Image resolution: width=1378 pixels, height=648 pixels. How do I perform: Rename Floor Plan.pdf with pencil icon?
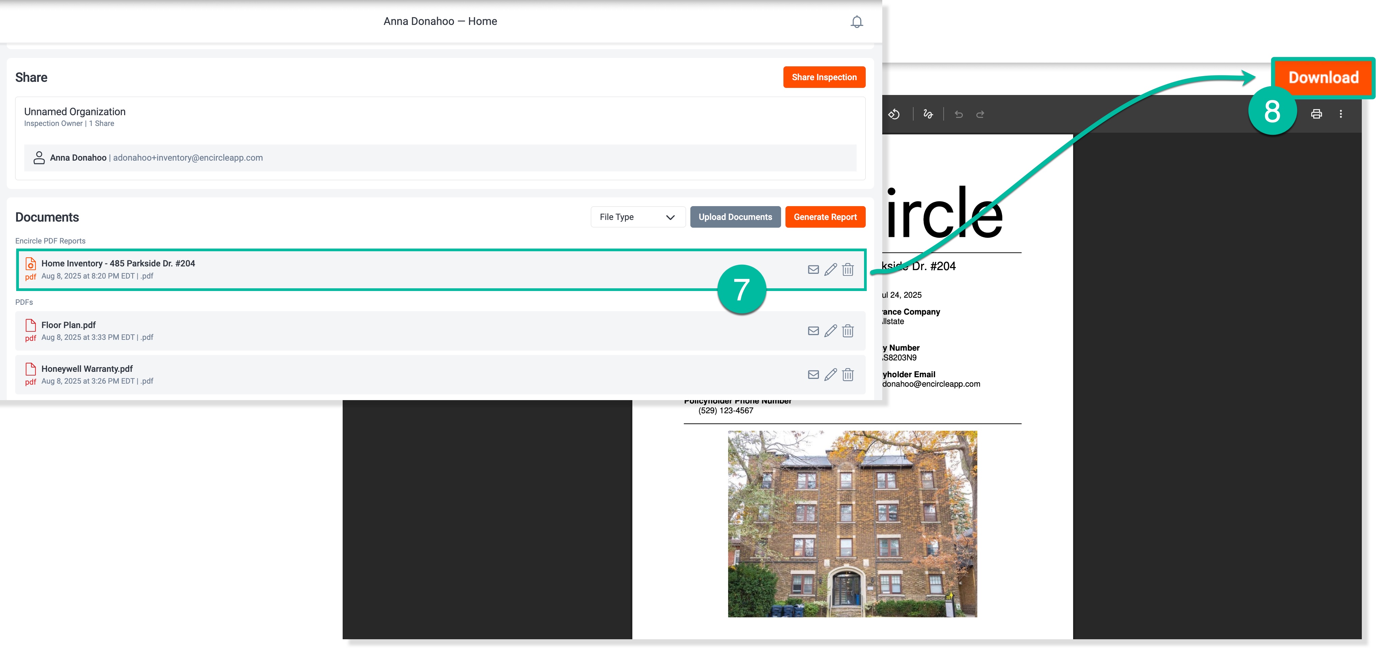[830, 331]
